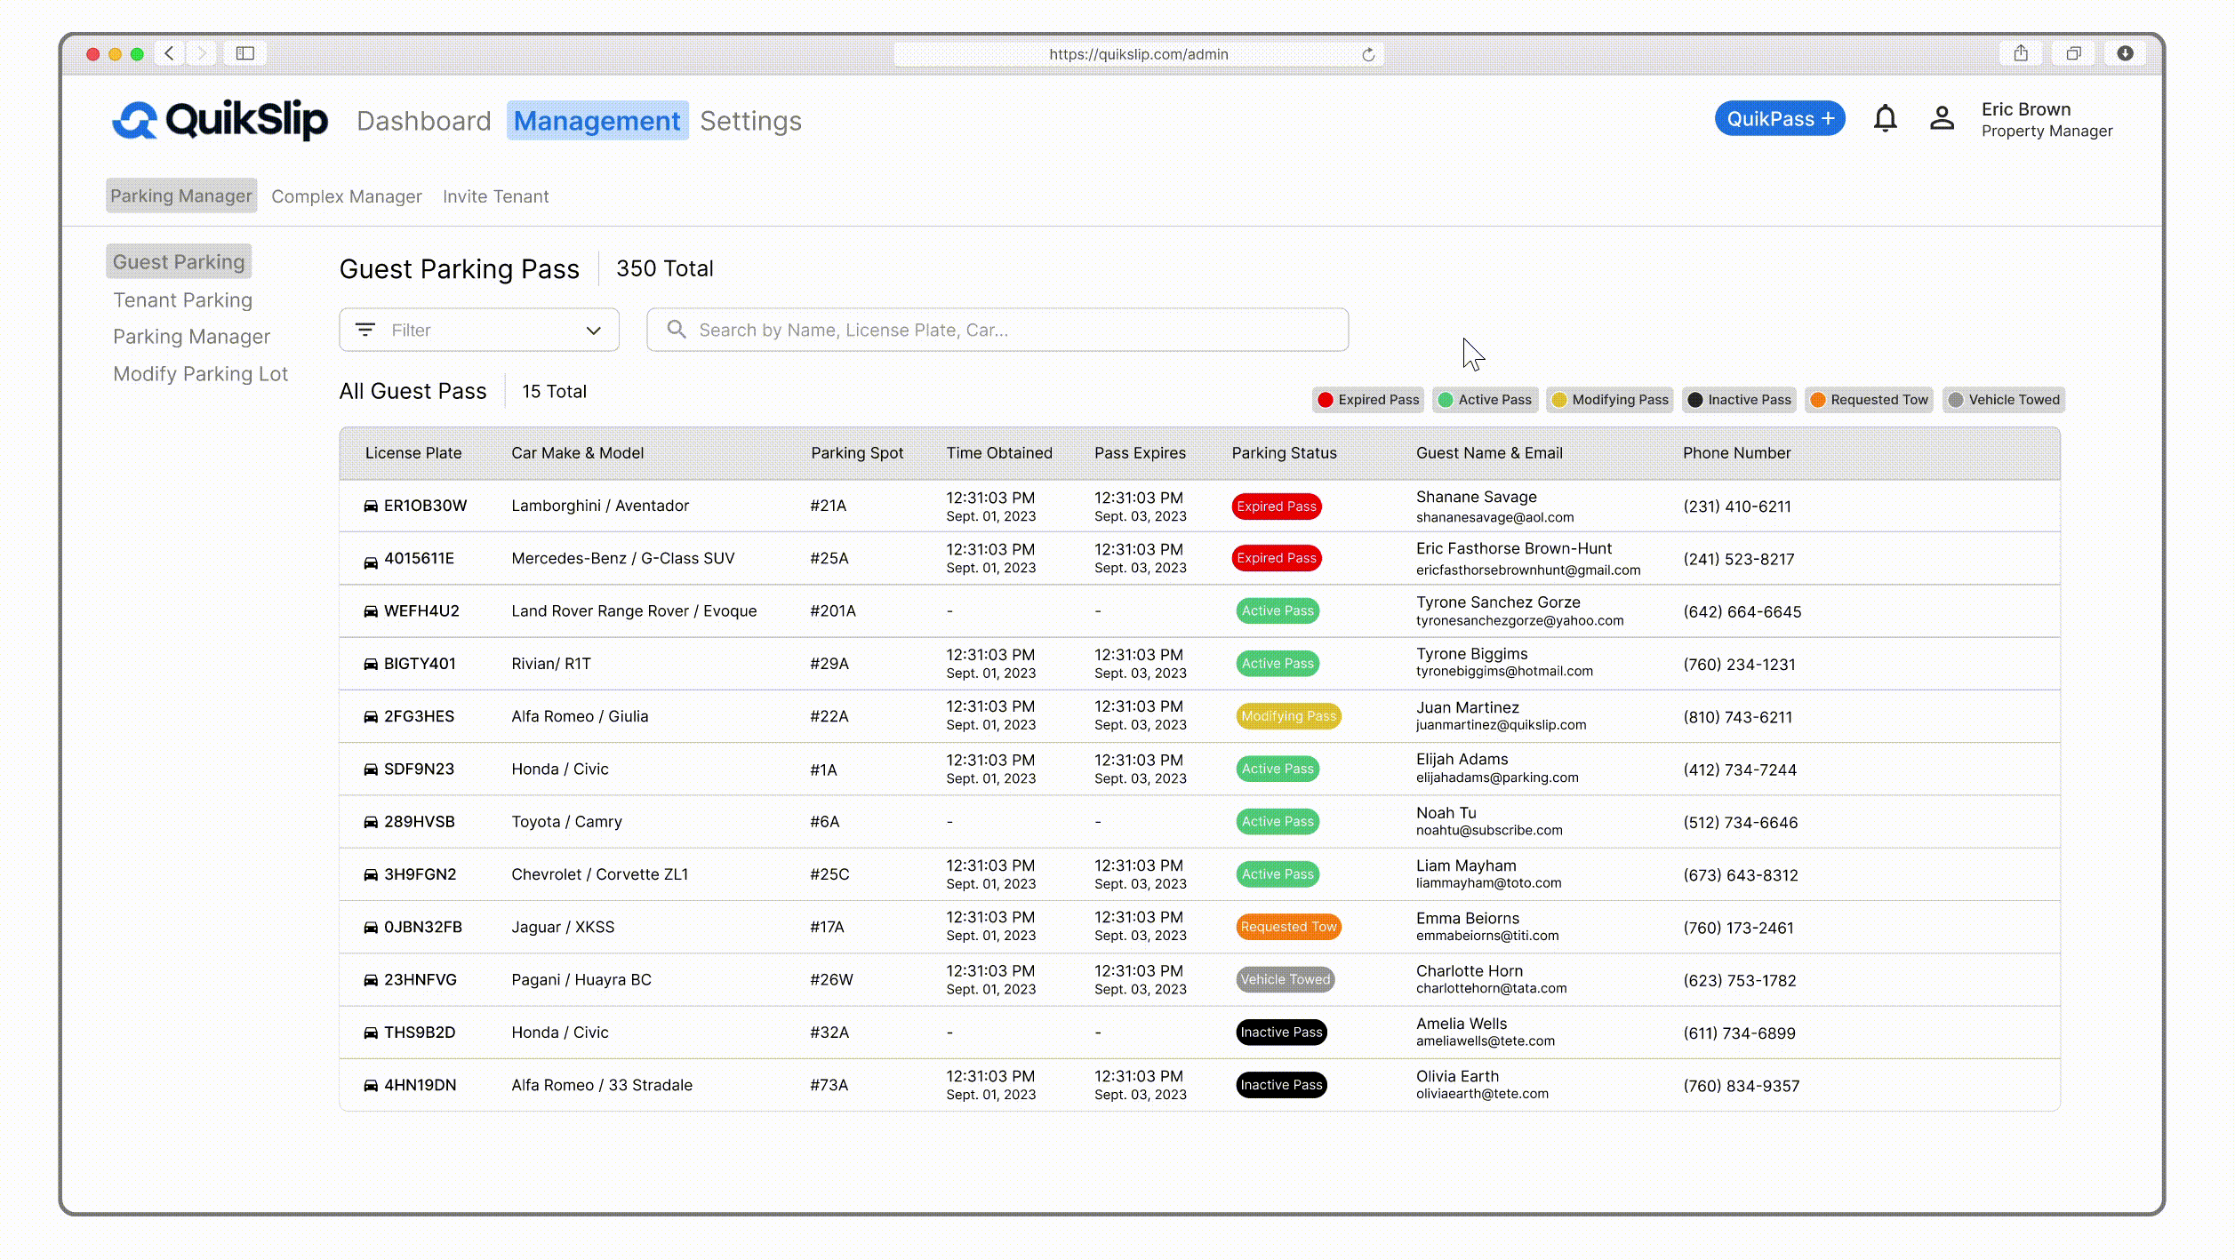This screenshot has width=2235, height=1260.
Task: Toggle the Active Pass legend filter
Action: (1485, 400)
